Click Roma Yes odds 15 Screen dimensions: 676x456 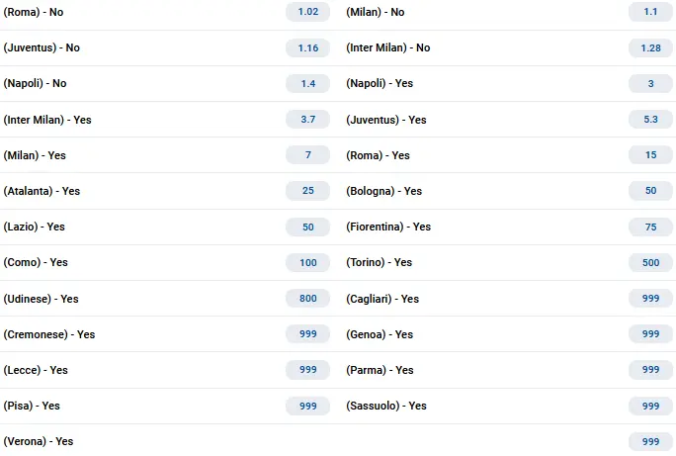(650, 155)
